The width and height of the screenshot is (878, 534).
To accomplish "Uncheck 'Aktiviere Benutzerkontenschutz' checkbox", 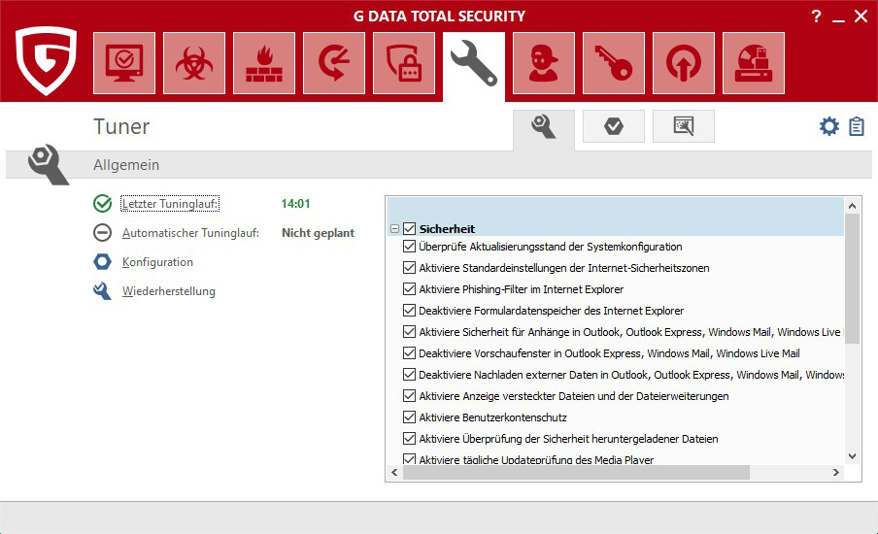I will (x=409, y=417).
